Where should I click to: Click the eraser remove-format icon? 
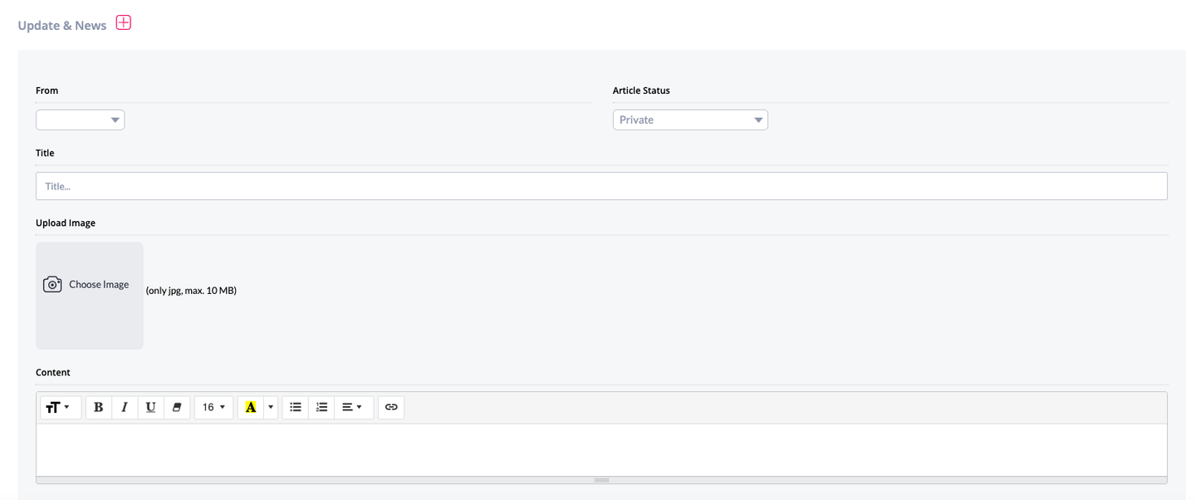click(177, 407)
